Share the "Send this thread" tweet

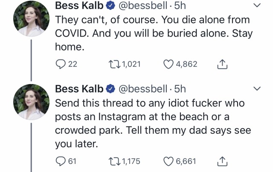pos(222,161)
